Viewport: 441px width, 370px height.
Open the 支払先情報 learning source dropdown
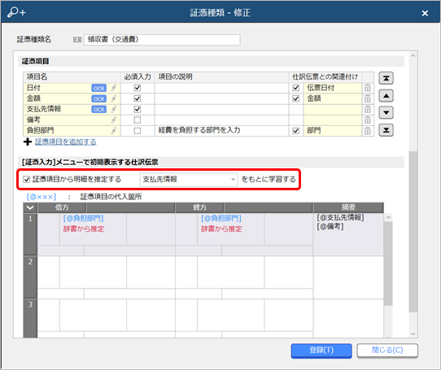pos(189,180)
